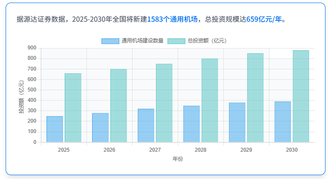Click the y-axis value 500
The height and width of the screenshot is (179, 332).
pos(32,90)
